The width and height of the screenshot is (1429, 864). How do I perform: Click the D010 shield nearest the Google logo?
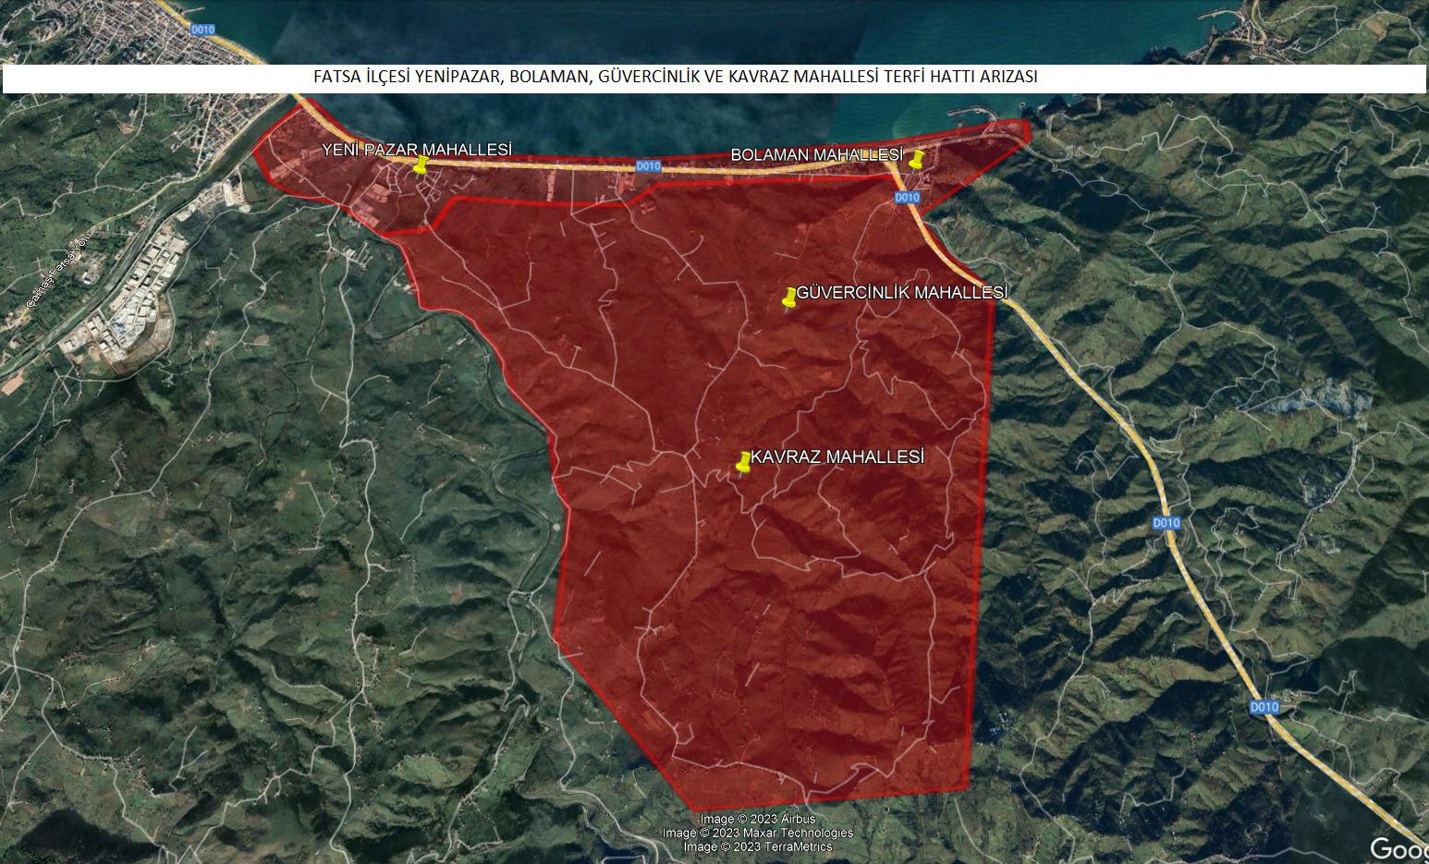point(1264,707)
